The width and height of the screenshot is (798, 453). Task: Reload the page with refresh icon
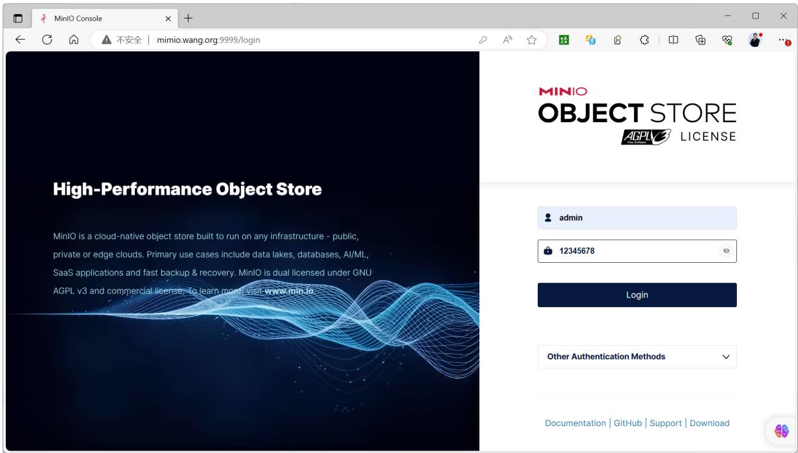tap(47, 40)
